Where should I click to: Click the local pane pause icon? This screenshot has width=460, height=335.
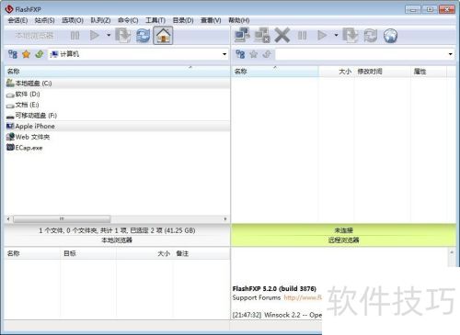(x=75, y=36)
